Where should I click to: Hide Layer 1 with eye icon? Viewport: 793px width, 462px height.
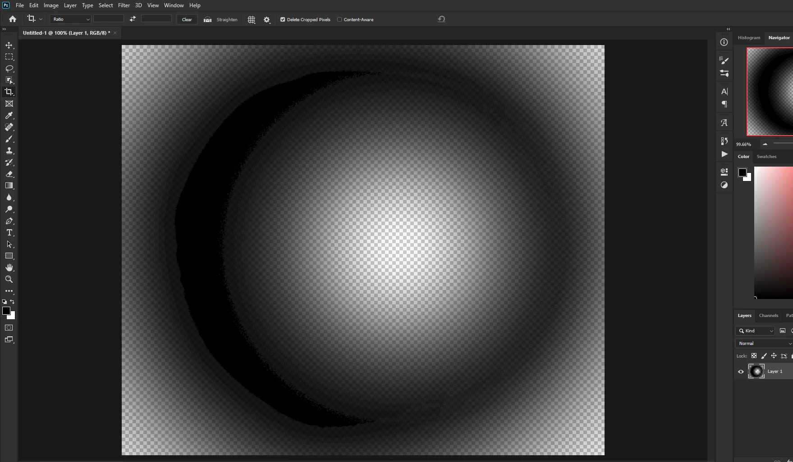tap(741, 371)
